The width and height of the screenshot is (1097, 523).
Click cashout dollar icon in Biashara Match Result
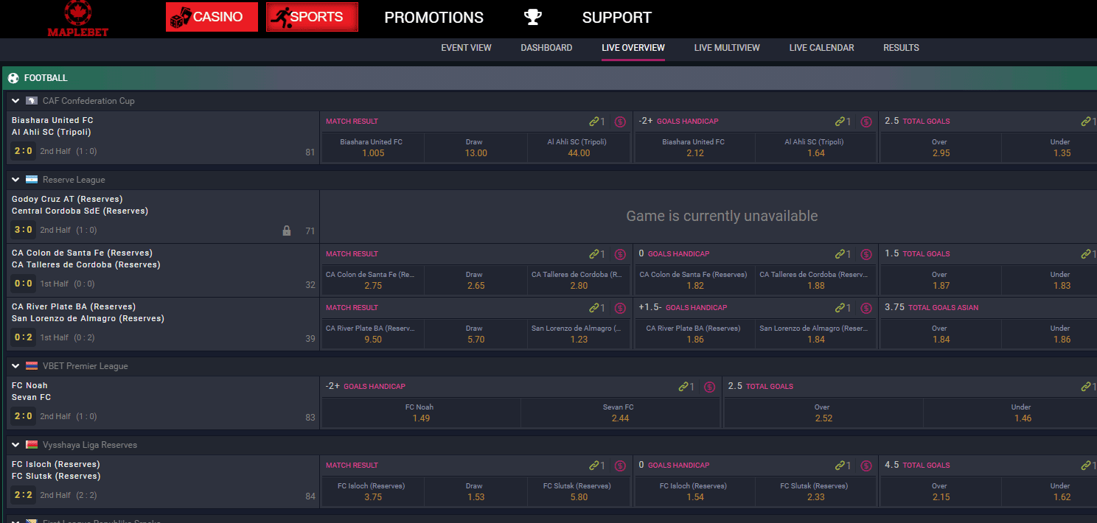(620, 122)
